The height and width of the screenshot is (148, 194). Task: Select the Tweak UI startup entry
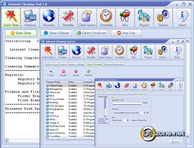[70, 123]
